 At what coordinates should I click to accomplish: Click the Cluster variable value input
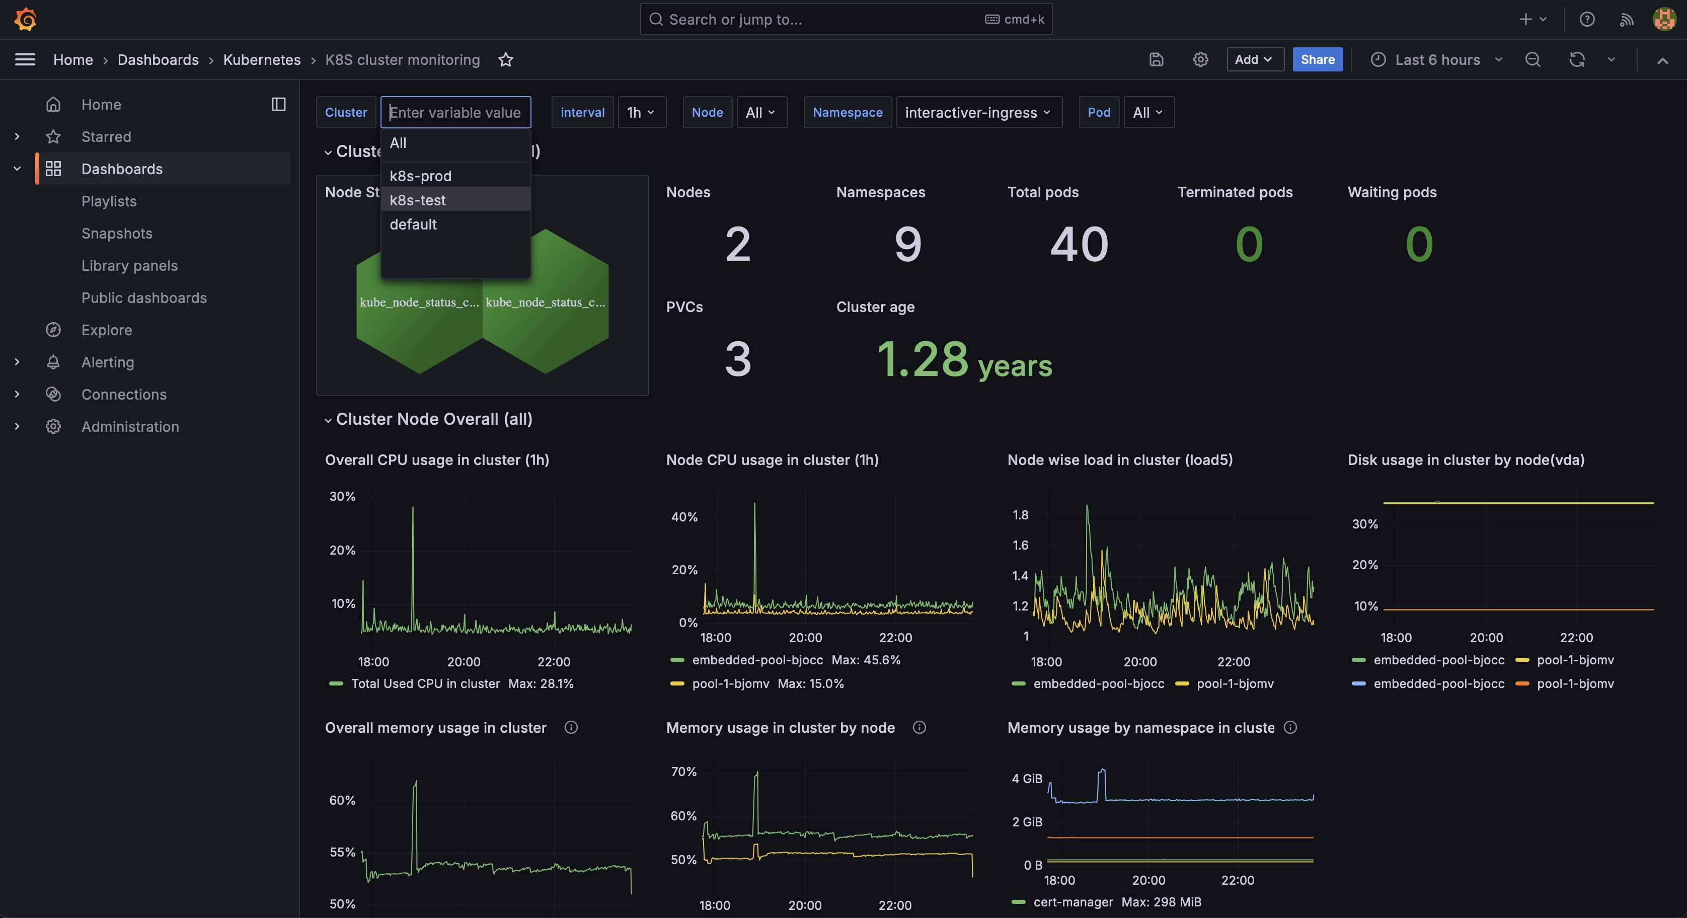pyautogui.click(x=456, y=113)
